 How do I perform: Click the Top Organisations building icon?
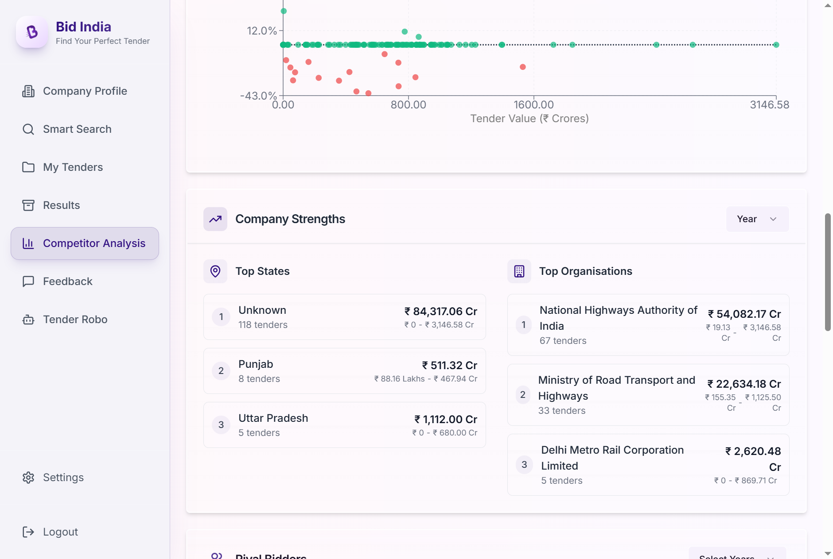click(519, 271)
